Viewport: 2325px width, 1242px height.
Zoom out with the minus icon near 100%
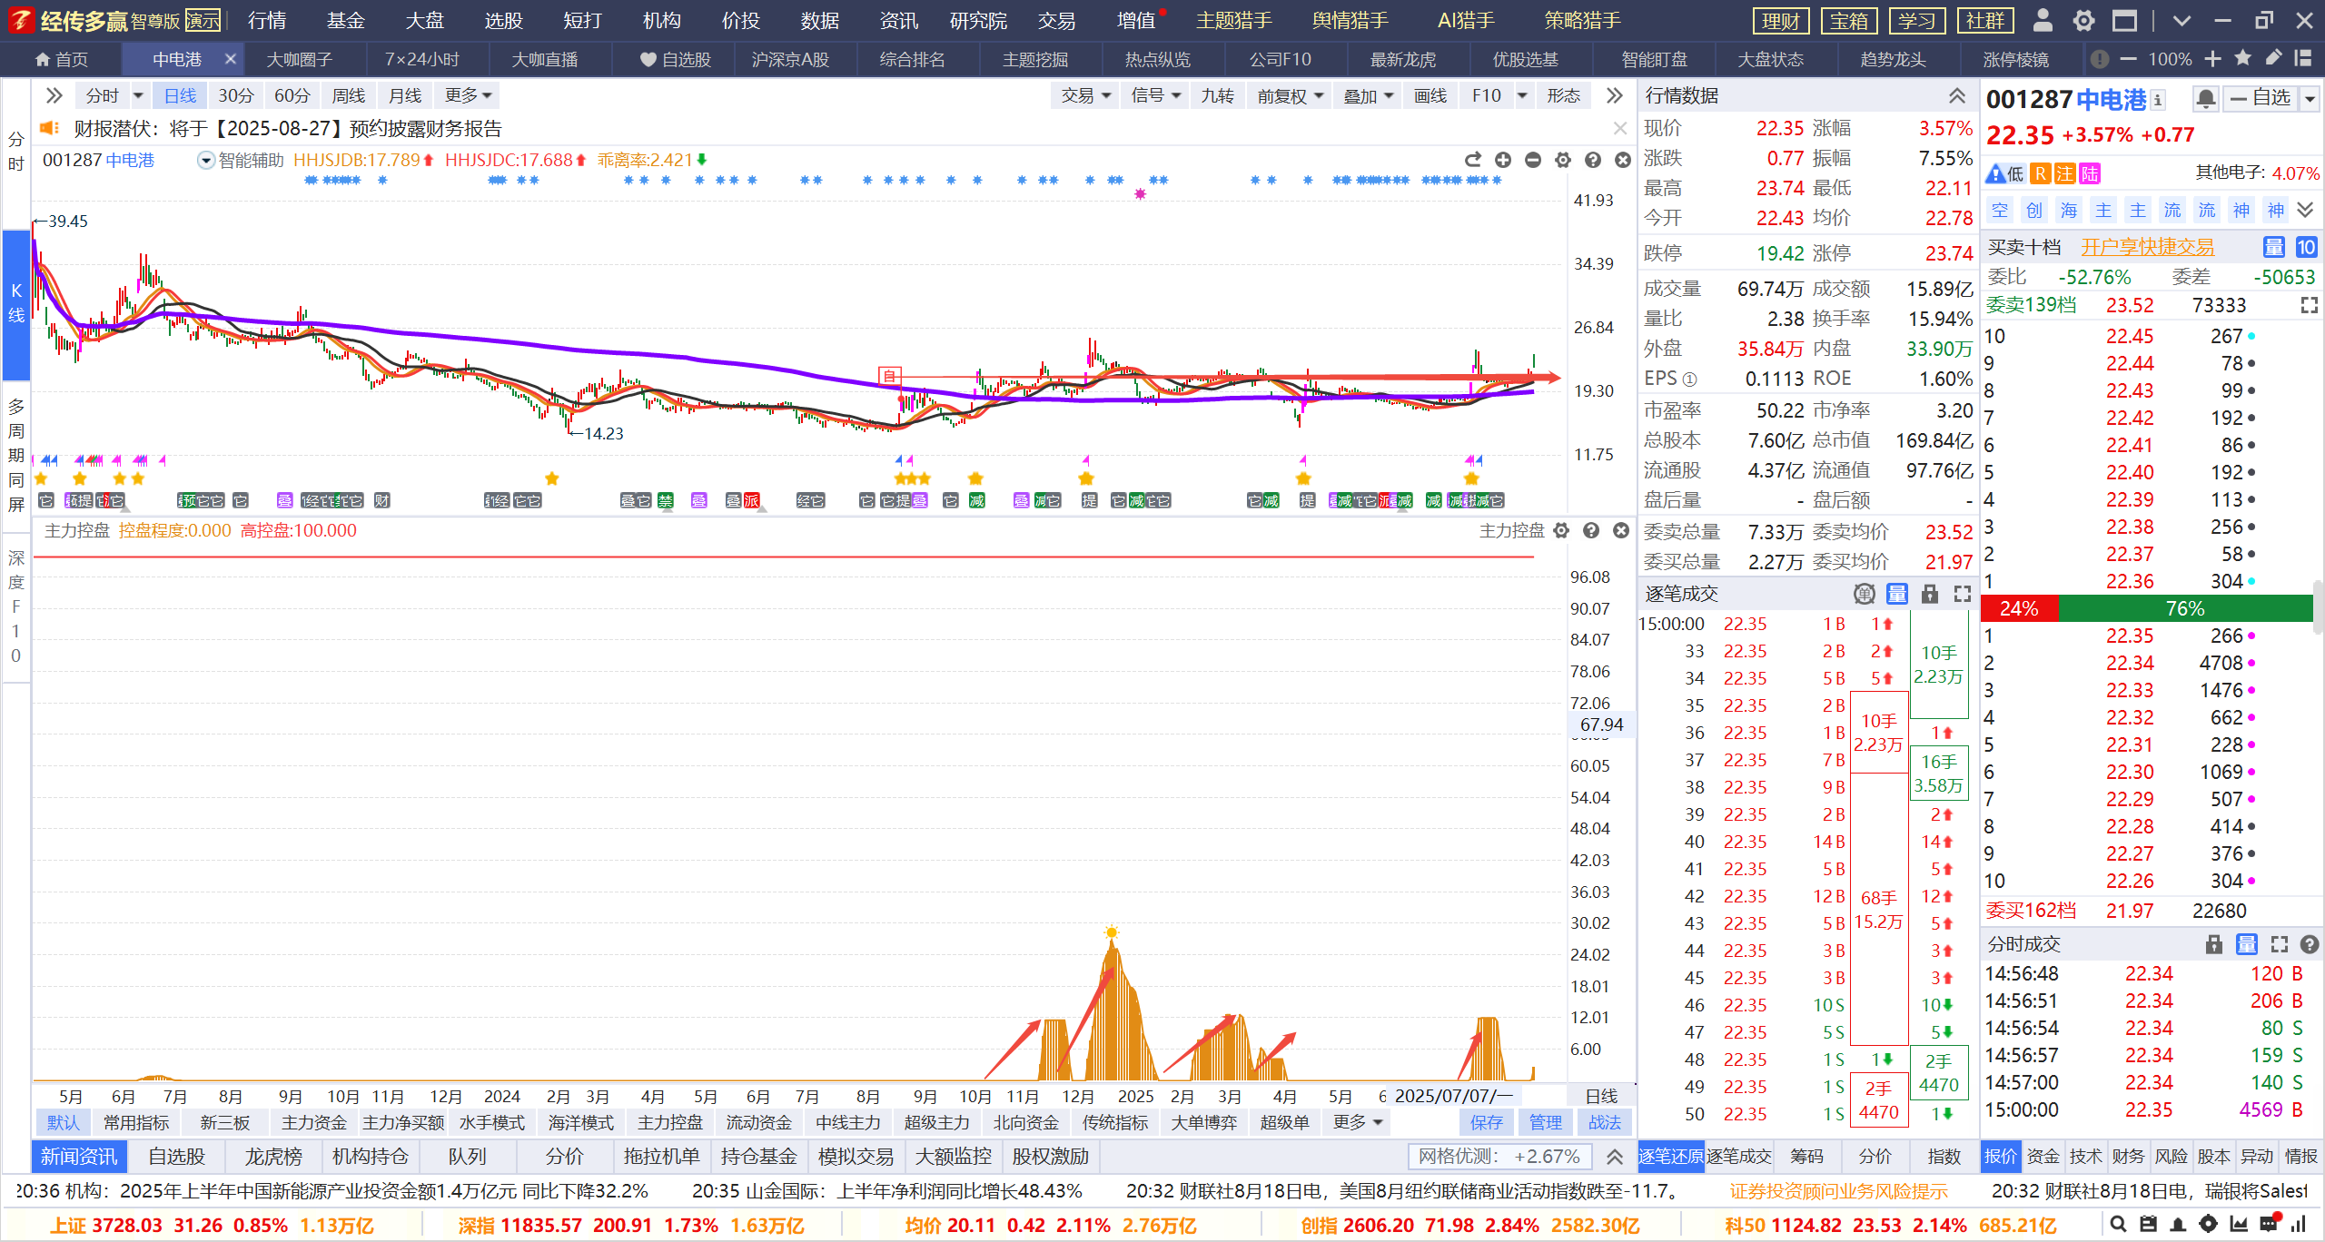(x=2128, y=59)
